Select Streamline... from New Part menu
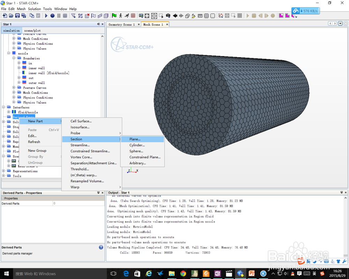This screenshot has width=349, height=279. [x=92, y=145]
